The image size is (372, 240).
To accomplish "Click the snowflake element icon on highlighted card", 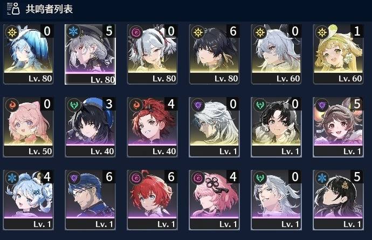I will [x=73, y=31].
